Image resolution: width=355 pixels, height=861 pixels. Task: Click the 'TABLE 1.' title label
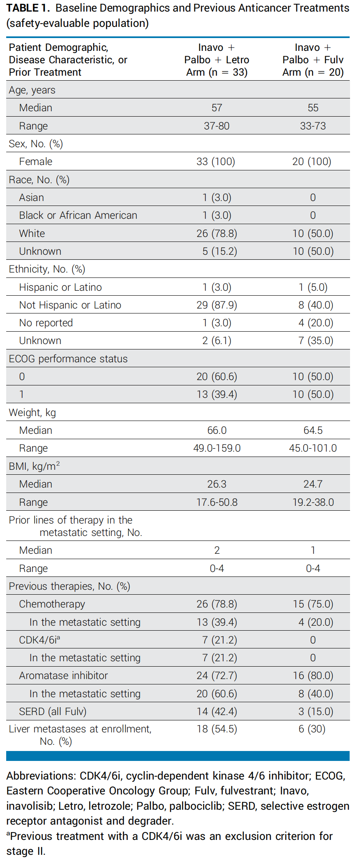[x=28, y=8]
